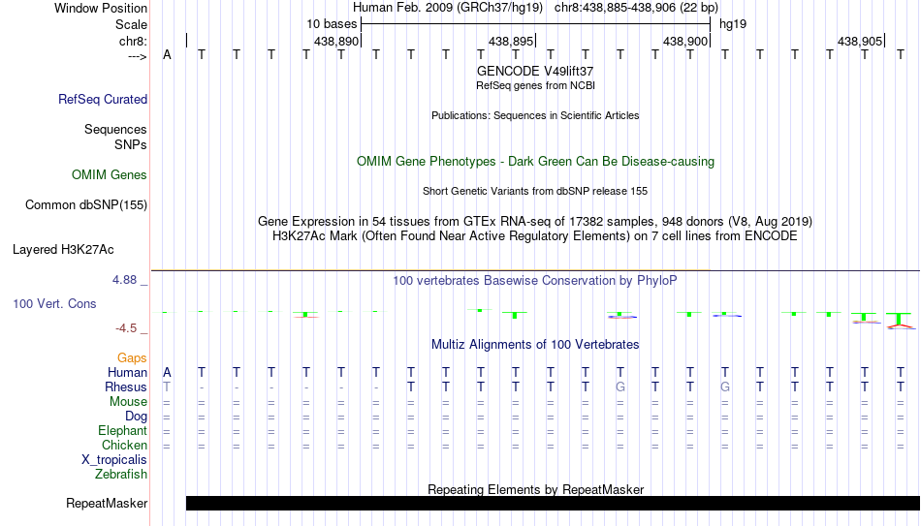
Task: Click Publications: Sequences in Scientific Articles title
Action: pos(535,115)
